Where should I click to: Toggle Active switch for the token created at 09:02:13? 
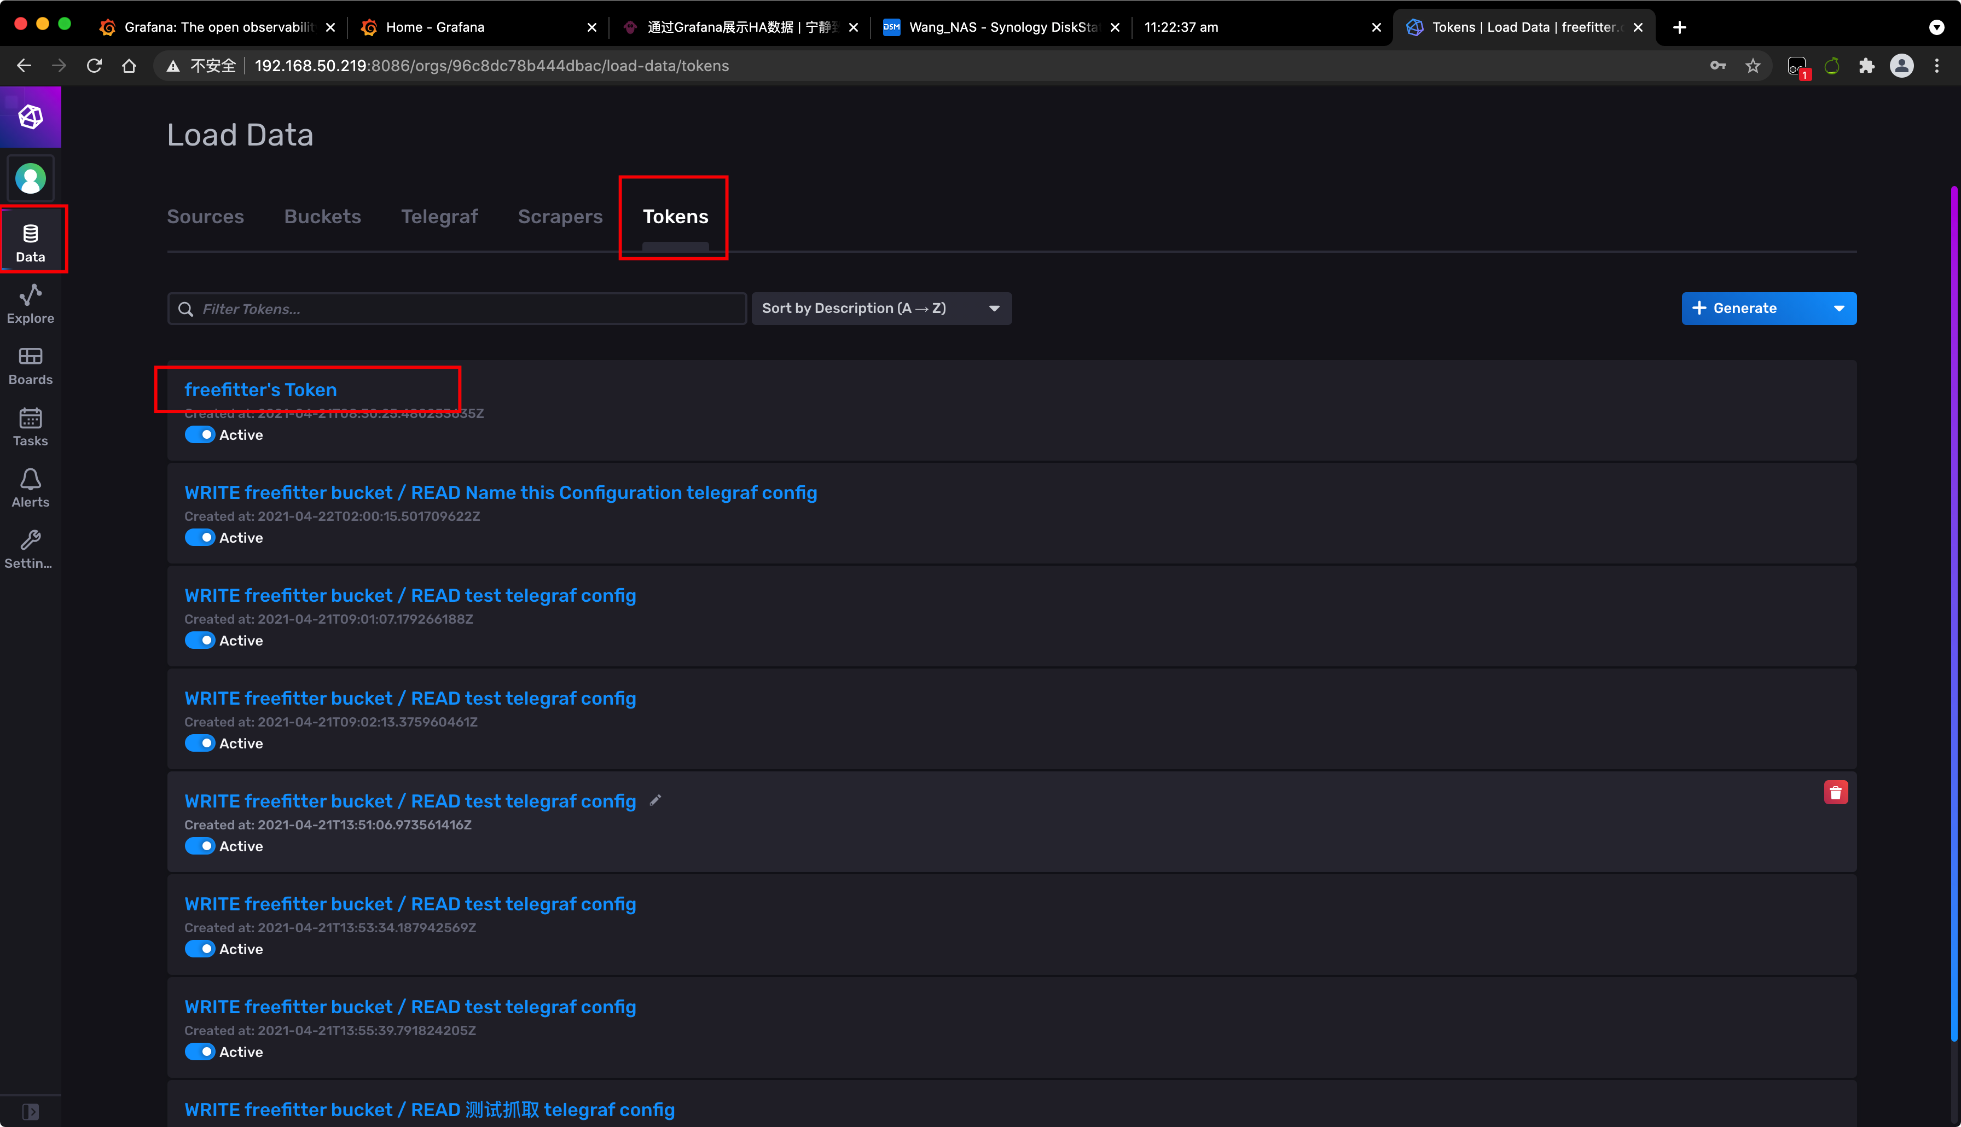click(200, 743)
